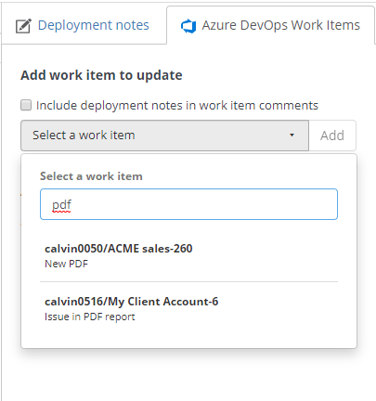Enable include deployment notes checkbox
The width and height of the screenshot is (376, 401).
click(x=26, y=105)
